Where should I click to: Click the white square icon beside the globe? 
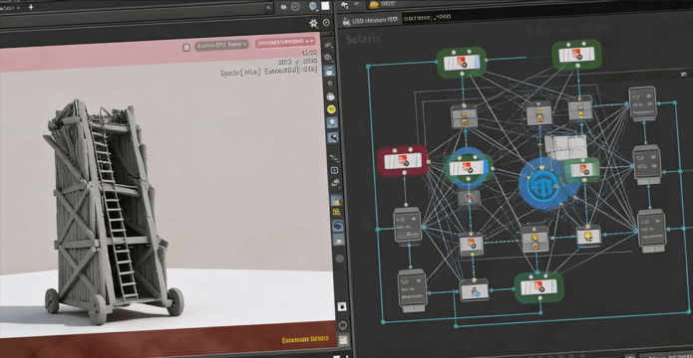pos(325,6)
